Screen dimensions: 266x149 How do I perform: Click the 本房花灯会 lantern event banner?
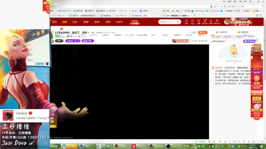tap(257, 69)
